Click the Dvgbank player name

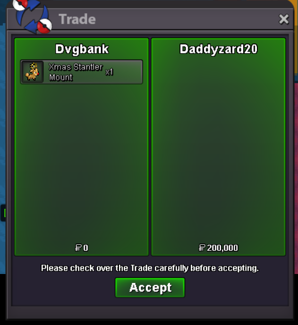point(82,49)
